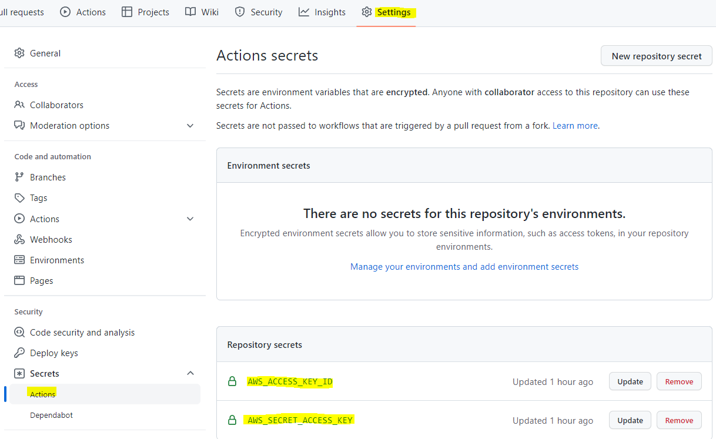
Task: Click the Insights graph icon
Action: coord(304,12)
